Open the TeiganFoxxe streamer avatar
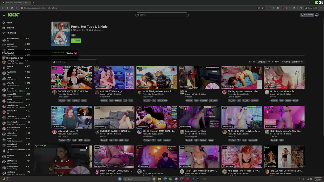Viewport: 324px width, 182px height. coord(139,92)
